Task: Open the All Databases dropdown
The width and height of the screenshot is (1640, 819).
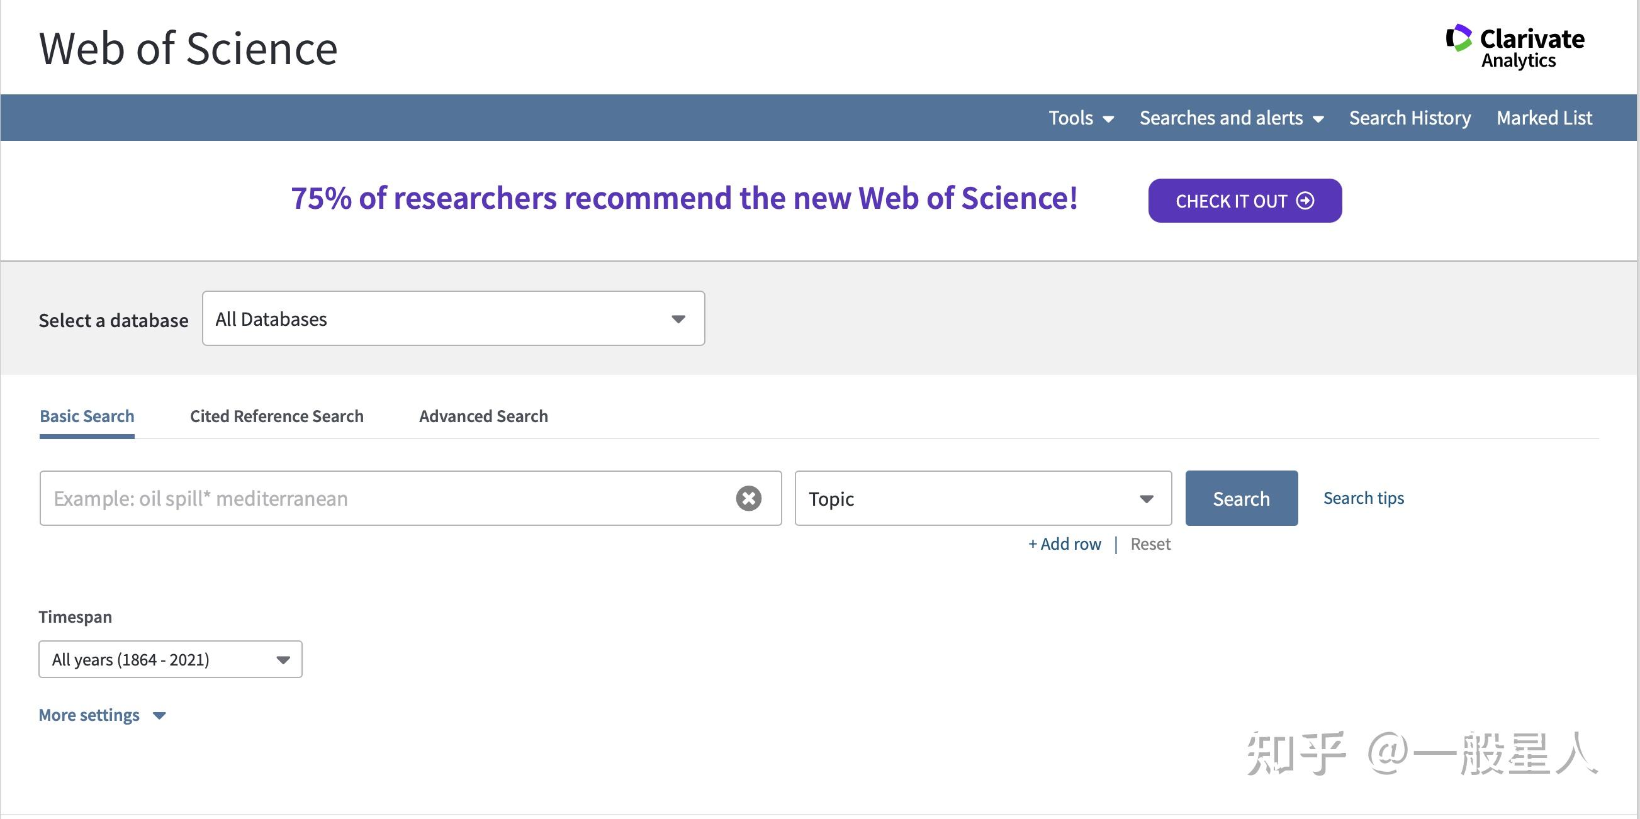Action: 453,318
